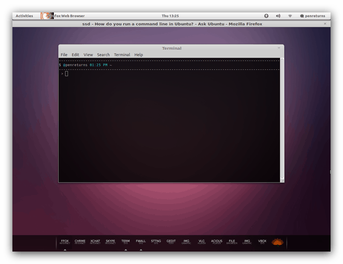
Task: Open the Activities overview
Action: click(24, 16)
